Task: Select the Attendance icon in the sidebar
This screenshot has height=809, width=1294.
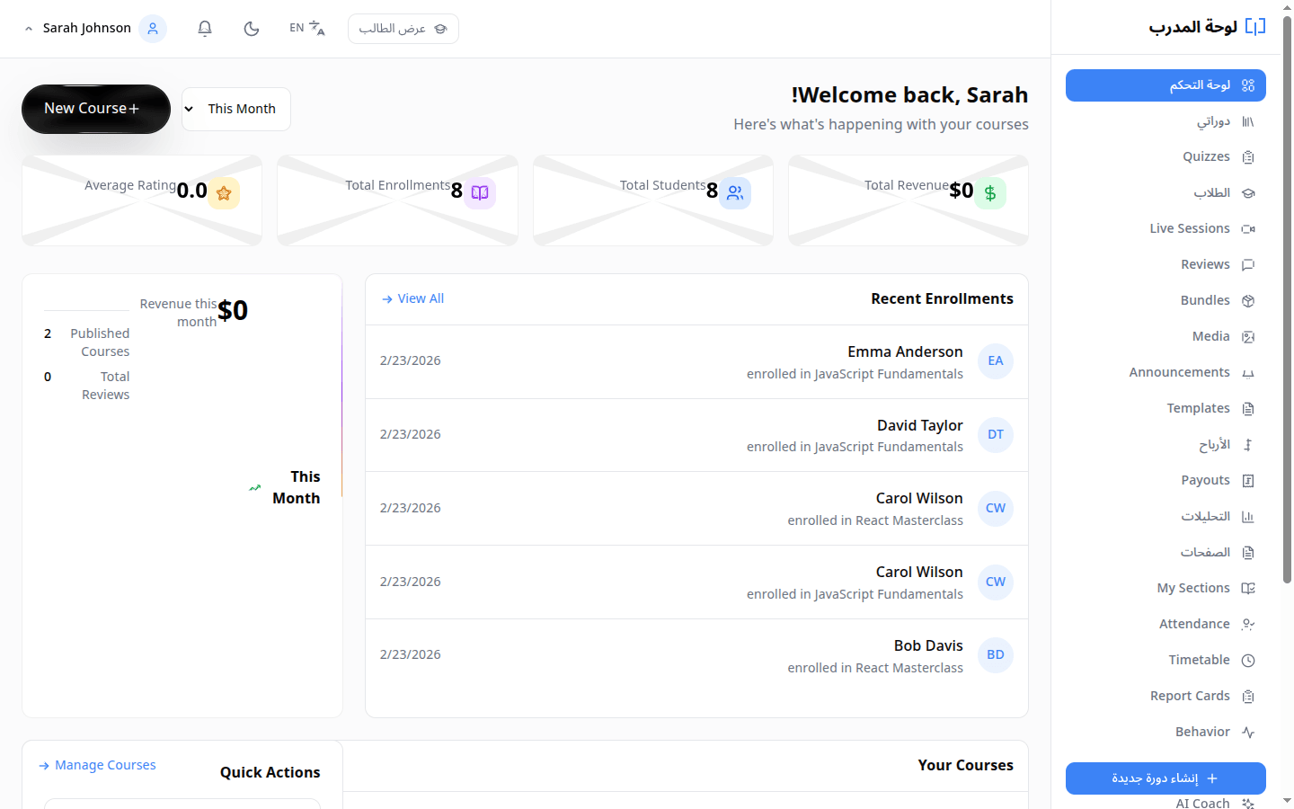Action: click(x=1248, y=624)
